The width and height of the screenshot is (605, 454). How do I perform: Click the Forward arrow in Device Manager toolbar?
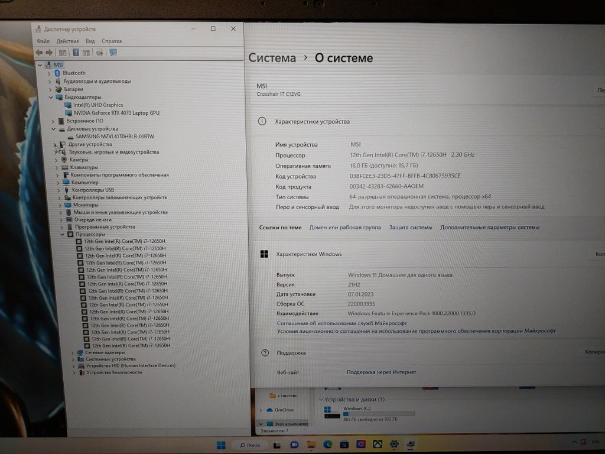point(49,53)
